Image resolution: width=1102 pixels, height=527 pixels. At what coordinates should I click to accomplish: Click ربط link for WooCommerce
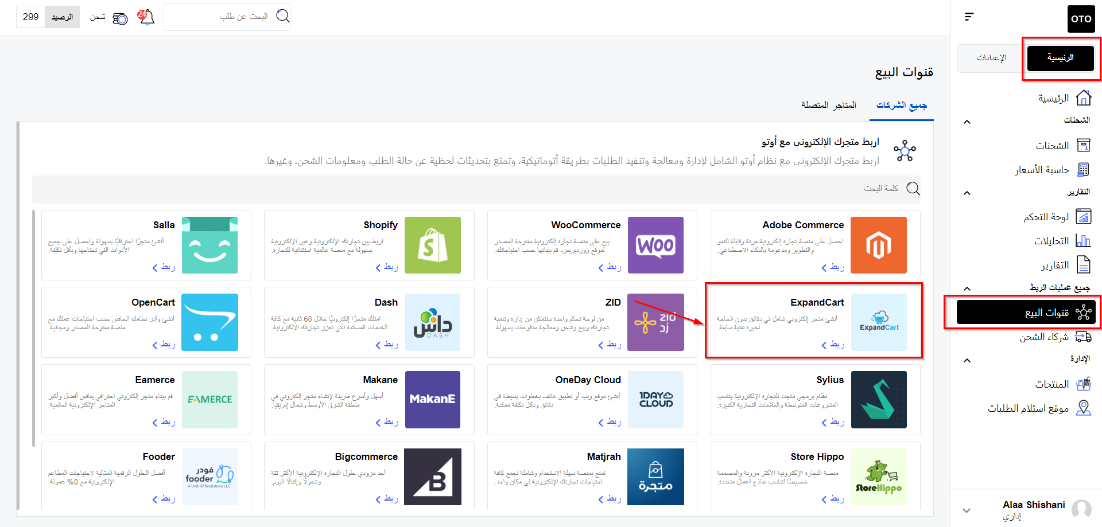610,267
